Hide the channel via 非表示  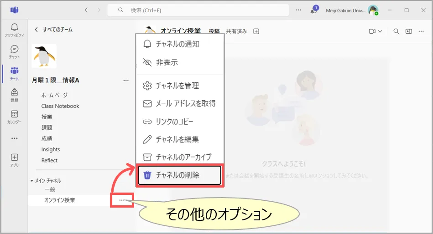[167, 62]
